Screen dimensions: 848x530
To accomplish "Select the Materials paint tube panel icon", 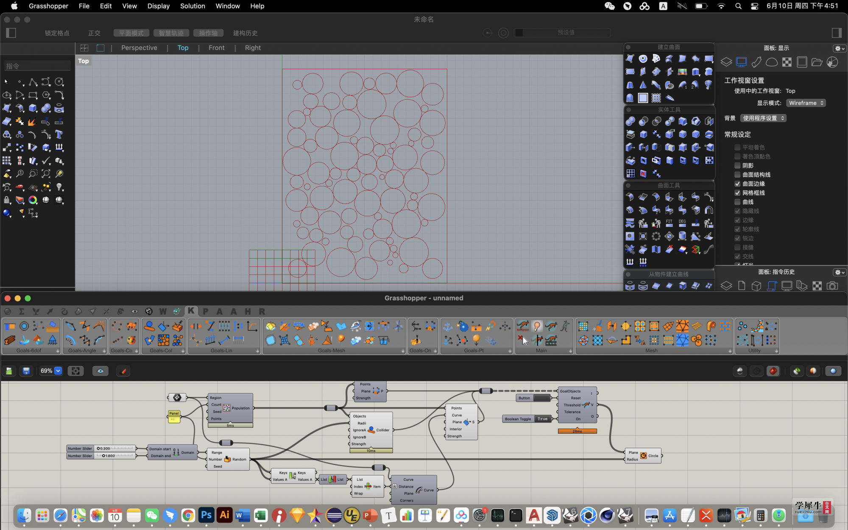I will coord(756,62).
